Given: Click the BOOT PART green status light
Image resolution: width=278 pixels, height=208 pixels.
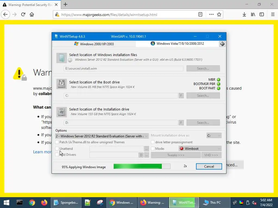Looking at the screenshot, I should (219, 88).
